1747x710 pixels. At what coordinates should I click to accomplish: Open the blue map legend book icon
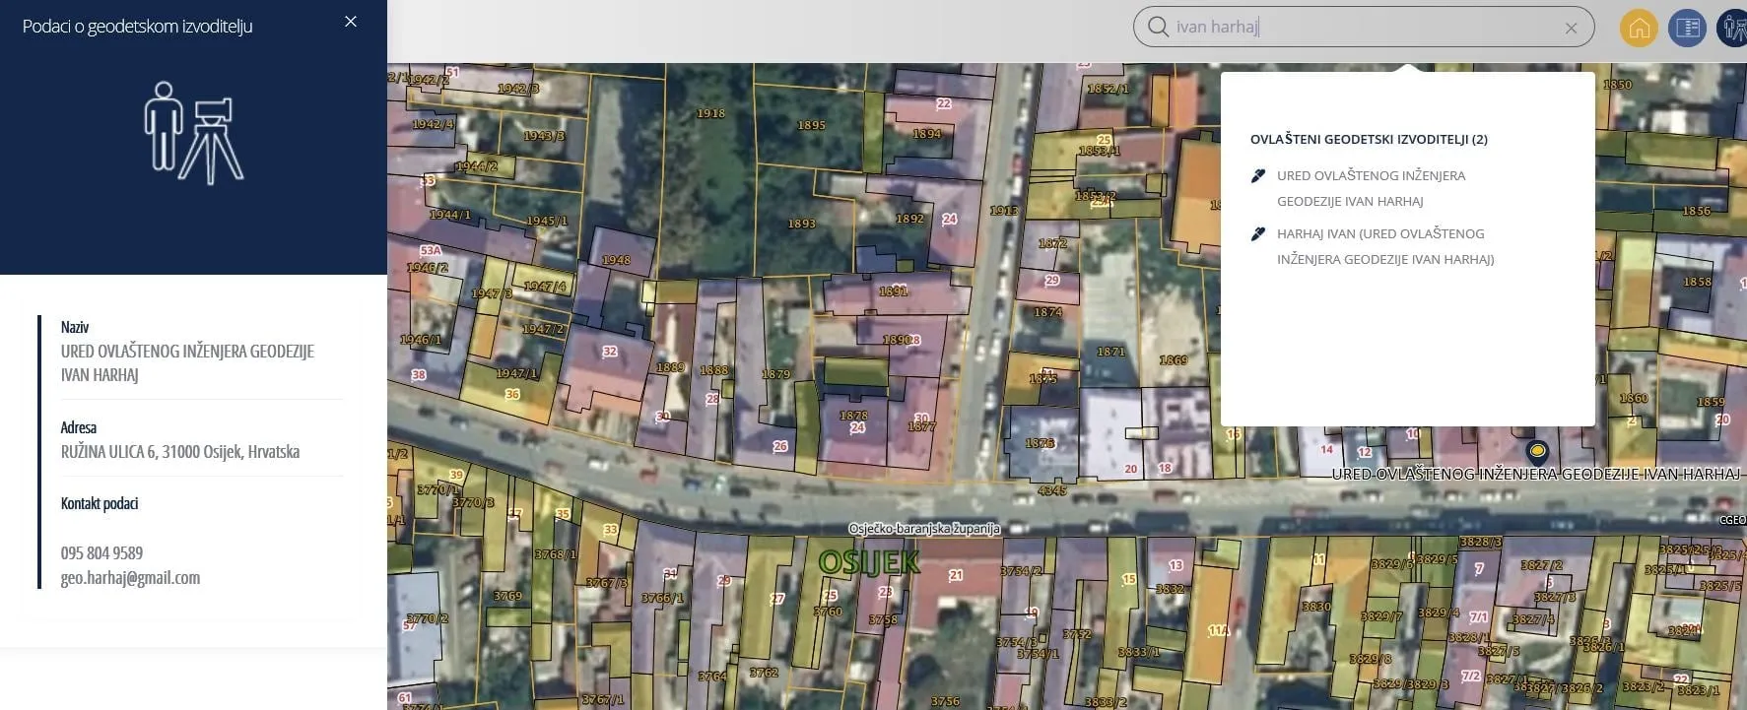pyautogui.click(x=1687, y=28)
